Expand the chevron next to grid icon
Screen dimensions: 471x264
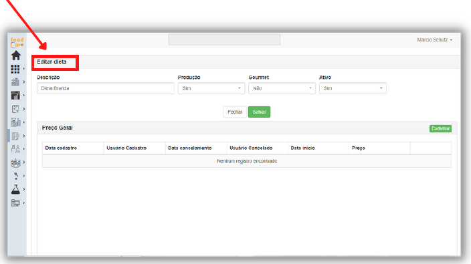(x=24, y=69)
